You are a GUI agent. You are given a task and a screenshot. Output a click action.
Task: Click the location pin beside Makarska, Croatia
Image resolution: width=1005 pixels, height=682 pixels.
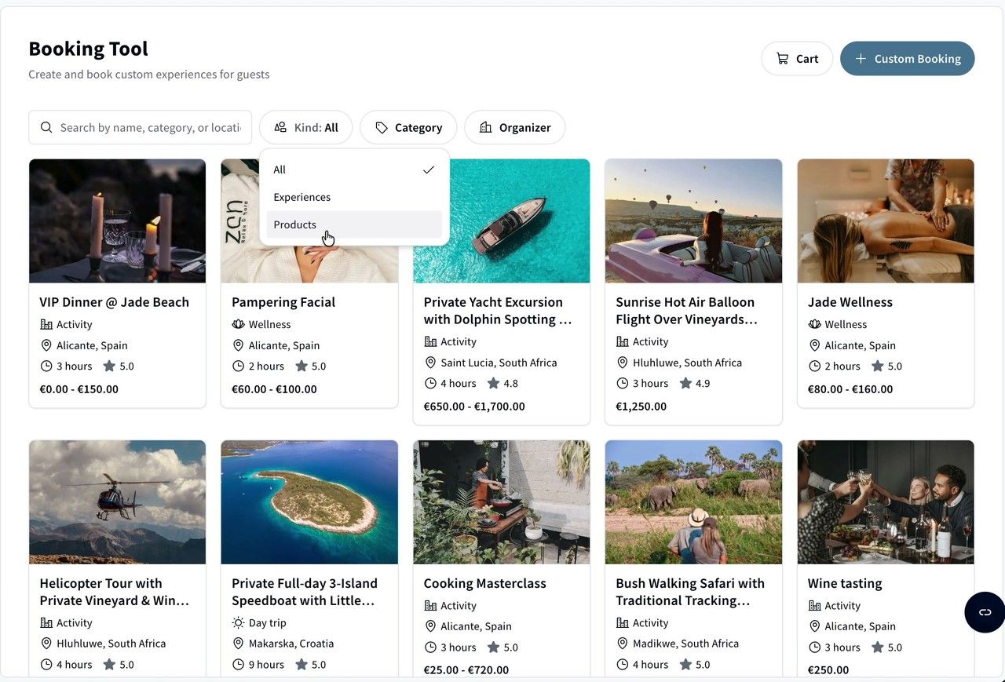239,644
